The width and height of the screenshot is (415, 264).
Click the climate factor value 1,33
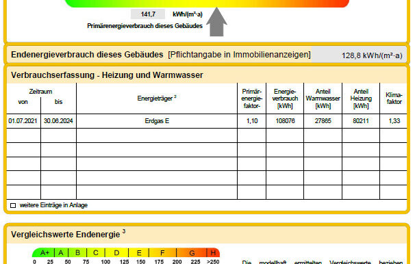(394, 121)
